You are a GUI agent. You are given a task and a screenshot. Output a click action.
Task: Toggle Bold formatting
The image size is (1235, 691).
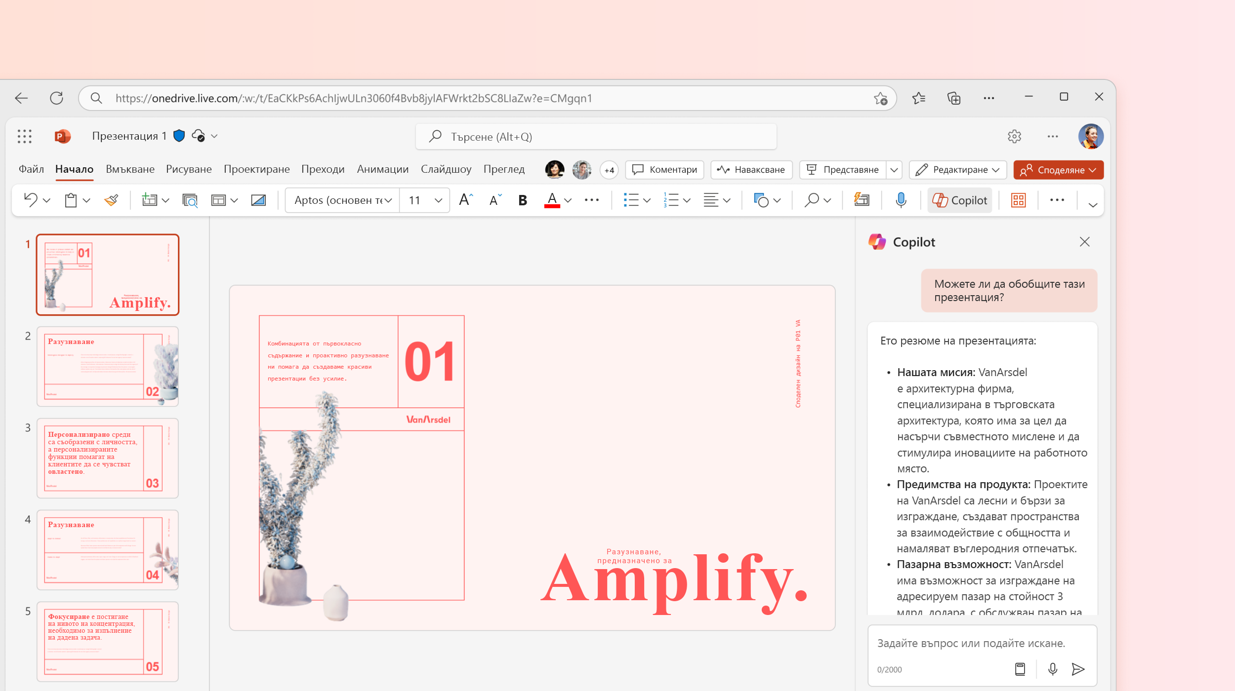523,200
